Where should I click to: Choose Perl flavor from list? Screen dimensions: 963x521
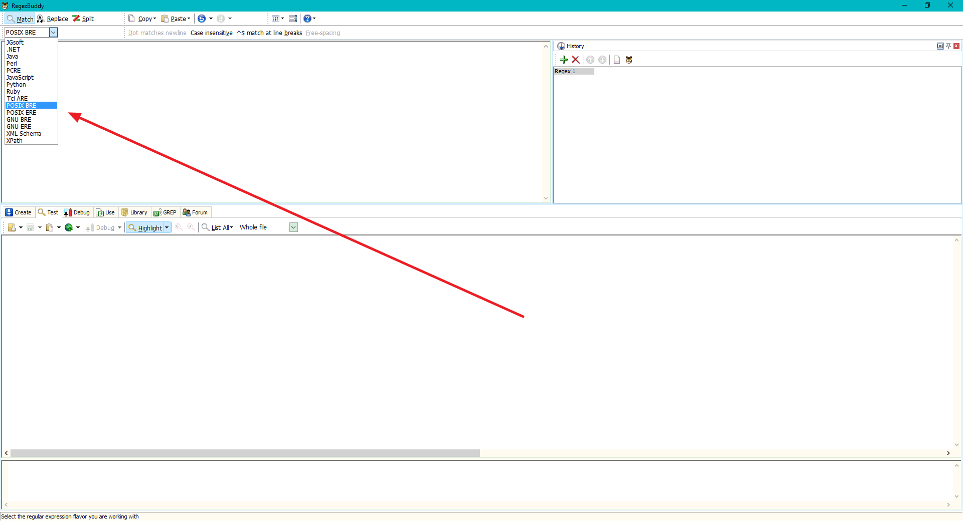31,64
